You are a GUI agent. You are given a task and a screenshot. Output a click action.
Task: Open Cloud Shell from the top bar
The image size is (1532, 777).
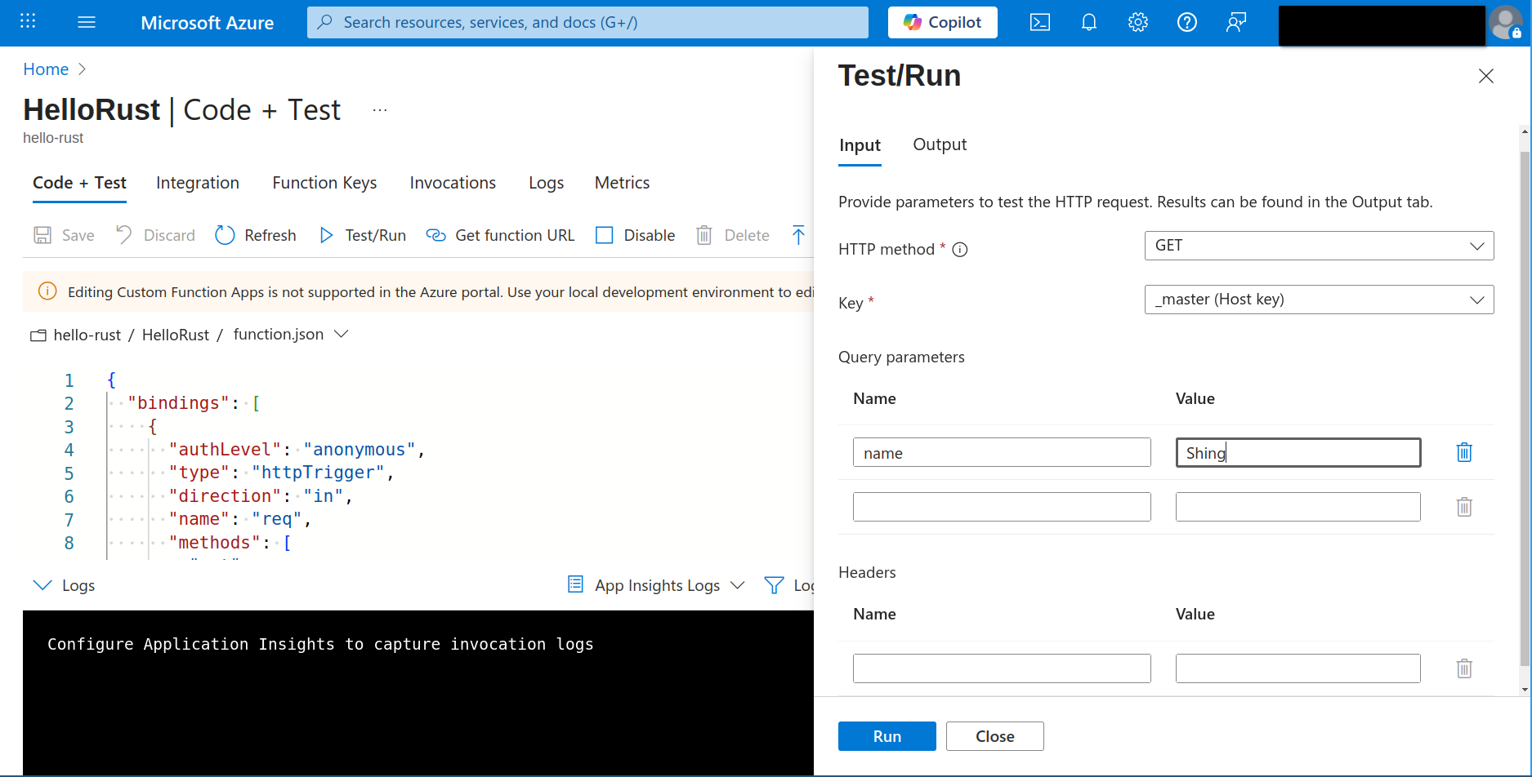point(1040,22)
